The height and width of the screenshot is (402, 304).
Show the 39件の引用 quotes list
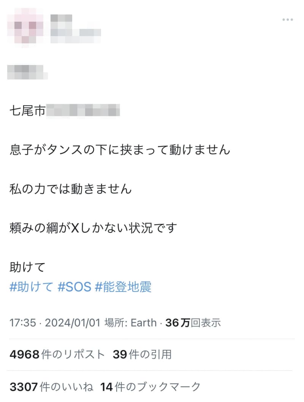(x=142, y=354)
